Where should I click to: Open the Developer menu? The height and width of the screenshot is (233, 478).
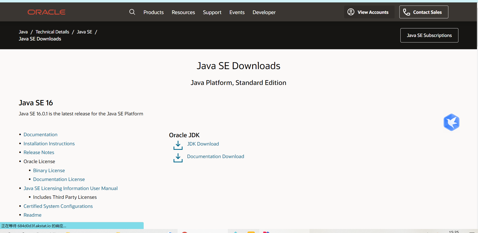click(264, 12)
